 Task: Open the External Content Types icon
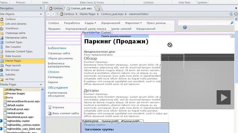pyautogui.click(x=1, y=52)
